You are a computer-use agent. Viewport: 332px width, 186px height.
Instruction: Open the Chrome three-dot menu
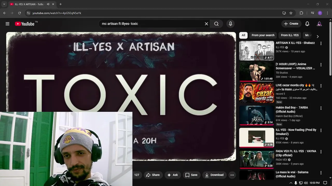pyautogui.click(x=327, y=13)
